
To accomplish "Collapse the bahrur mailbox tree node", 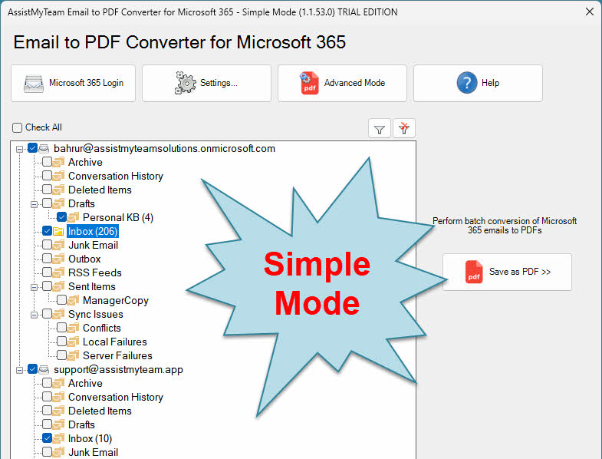I will (x=18, y=148).
